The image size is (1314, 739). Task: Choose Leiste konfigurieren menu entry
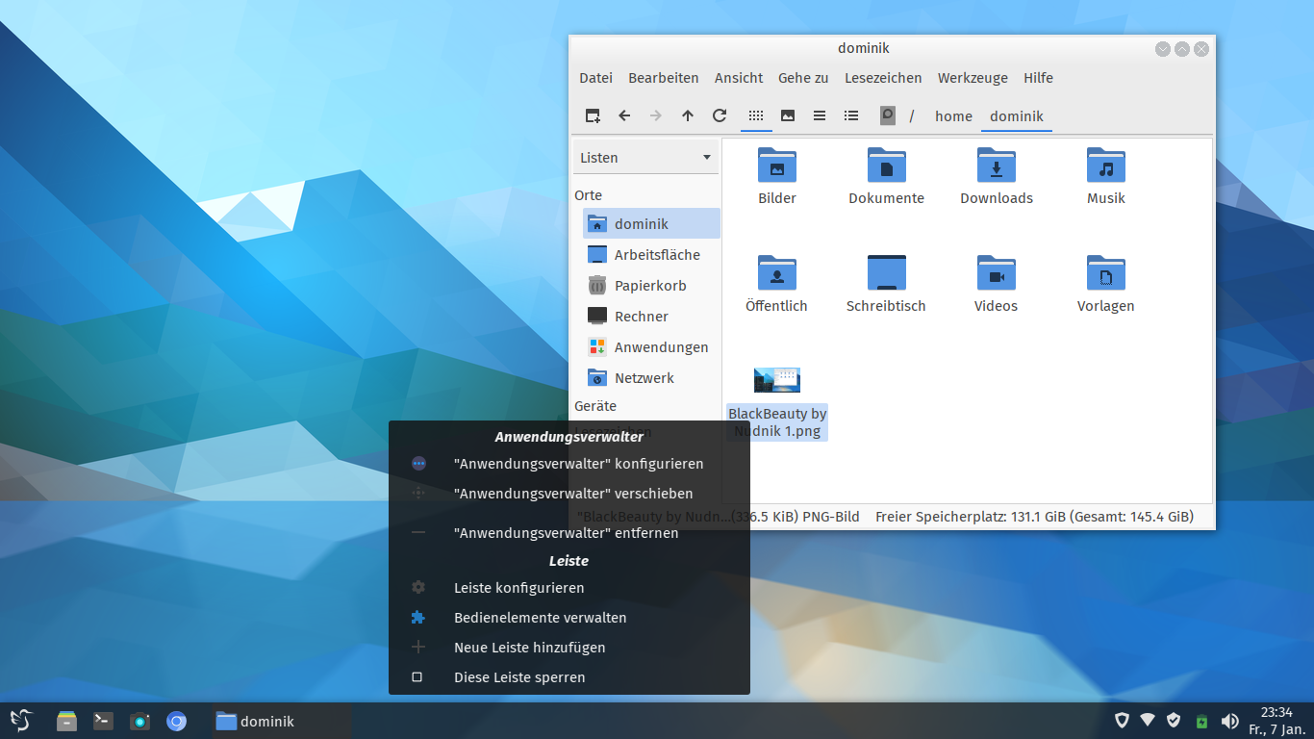[x=569, y=588]
